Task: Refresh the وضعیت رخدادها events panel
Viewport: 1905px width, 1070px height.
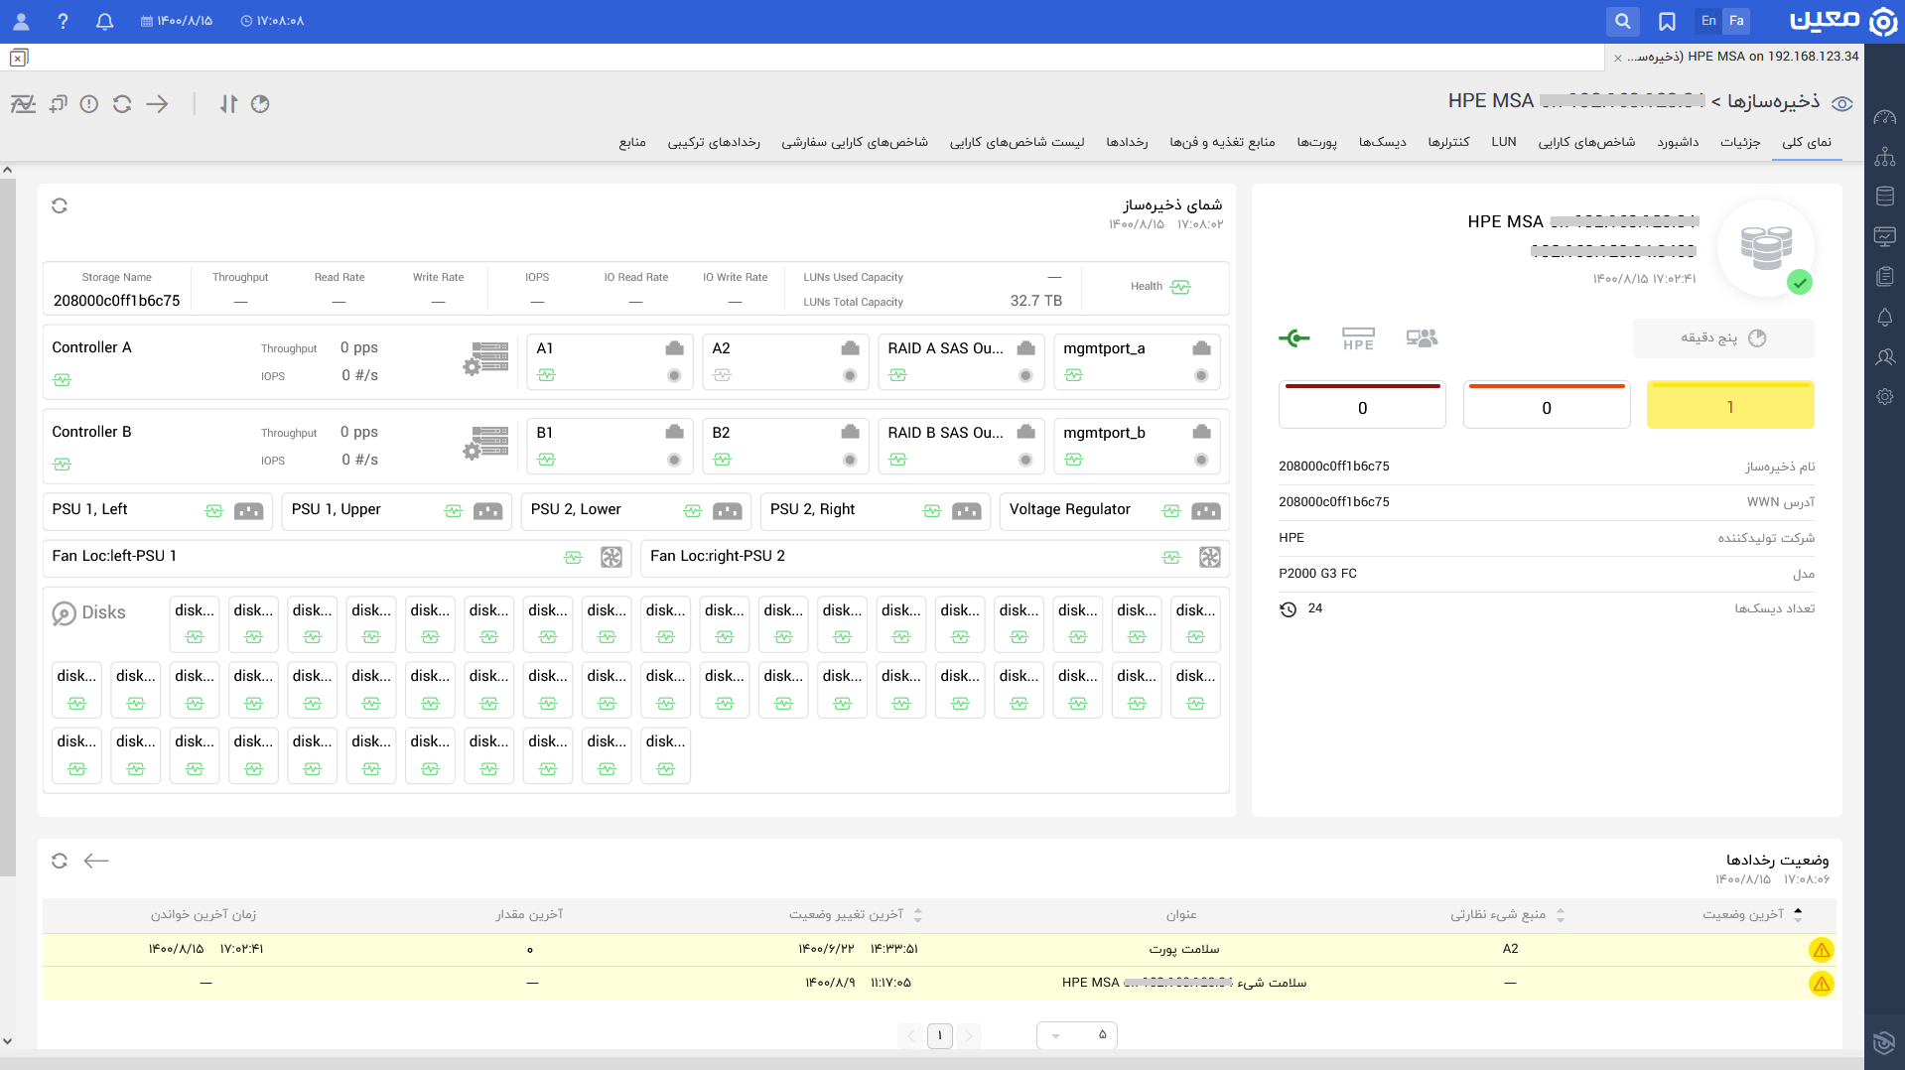Action: (60, 861)
